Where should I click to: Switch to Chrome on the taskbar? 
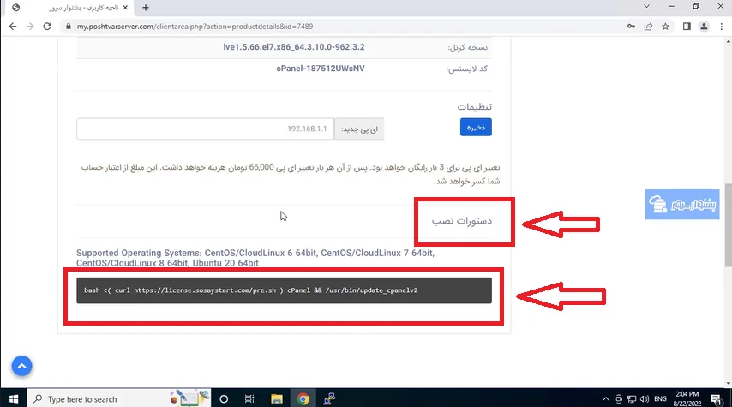303,399
